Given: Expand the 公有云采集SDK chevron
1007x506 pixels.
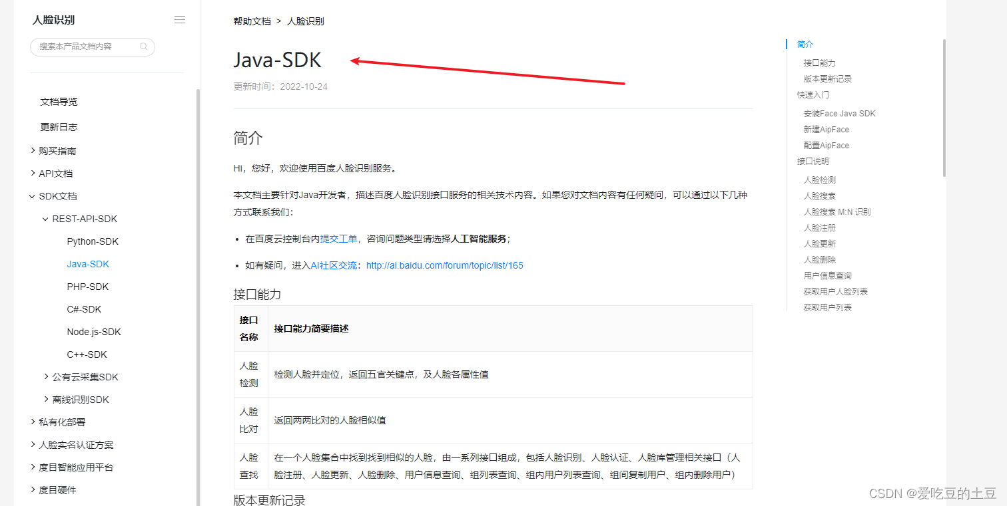Looking at the screenshot, I should click(45, 377).
